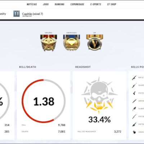Select the submachine gun icon
144x144 pixels.
coord(134,109)
